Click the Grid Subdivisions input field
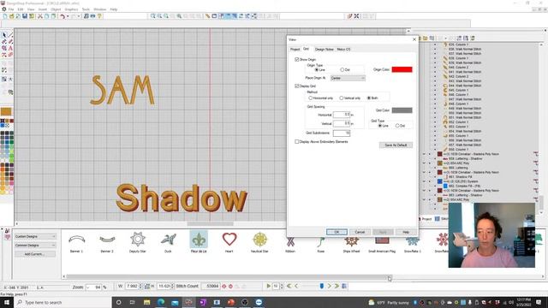The width and height of the screenshot is (548, 308). tap(342, 133)
